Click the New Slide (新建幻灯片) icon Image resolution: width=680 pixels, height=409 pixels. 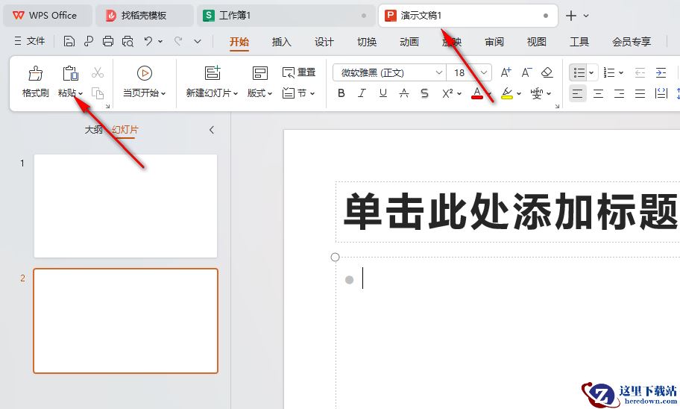coord(212,72)
